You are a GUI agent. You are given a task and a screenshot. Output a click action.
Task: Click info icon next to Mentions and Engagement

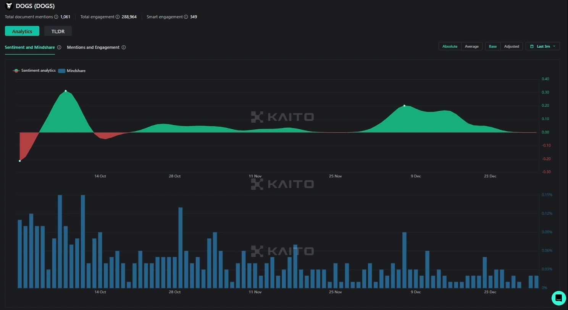(124, 47)
